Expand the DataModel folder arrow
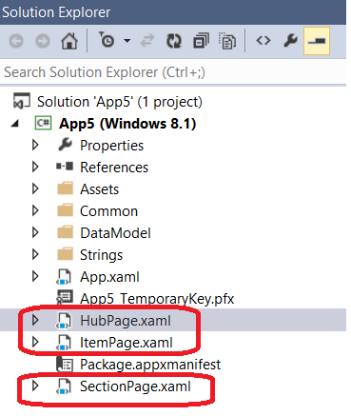Viewport: 351px width, 416px height. 35,232
